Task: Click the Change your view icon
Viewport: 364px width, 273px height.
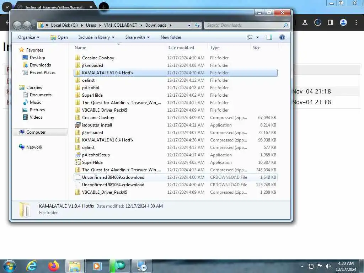Action: [x=250, y=37]
